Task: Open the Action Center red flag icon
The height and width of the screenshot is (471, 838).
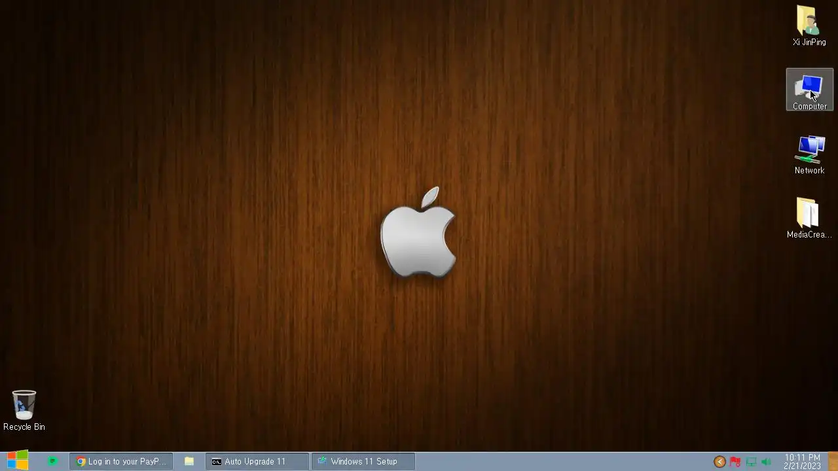Action: (x=735, y=462)
